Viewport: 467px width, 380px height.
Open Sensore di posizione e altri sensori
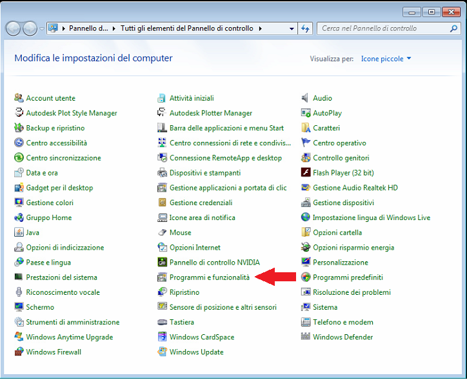(x=223, y=306)
